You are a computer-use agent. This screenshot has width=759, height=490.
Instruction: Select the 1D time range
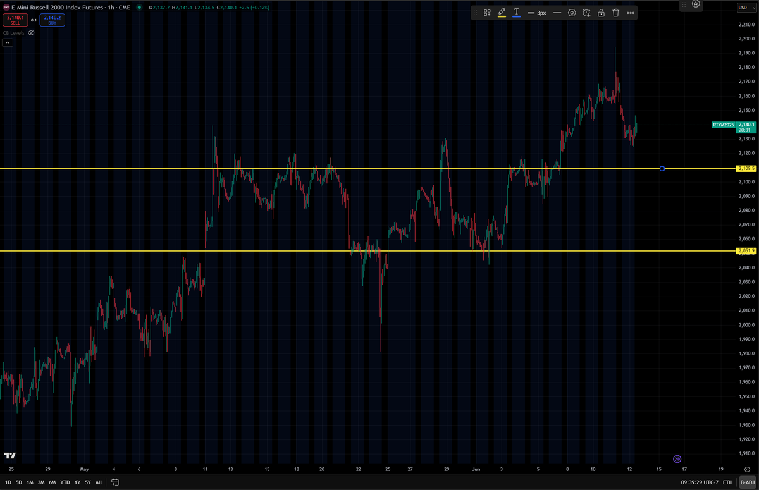pyautogui.click(x=8, y=482)
